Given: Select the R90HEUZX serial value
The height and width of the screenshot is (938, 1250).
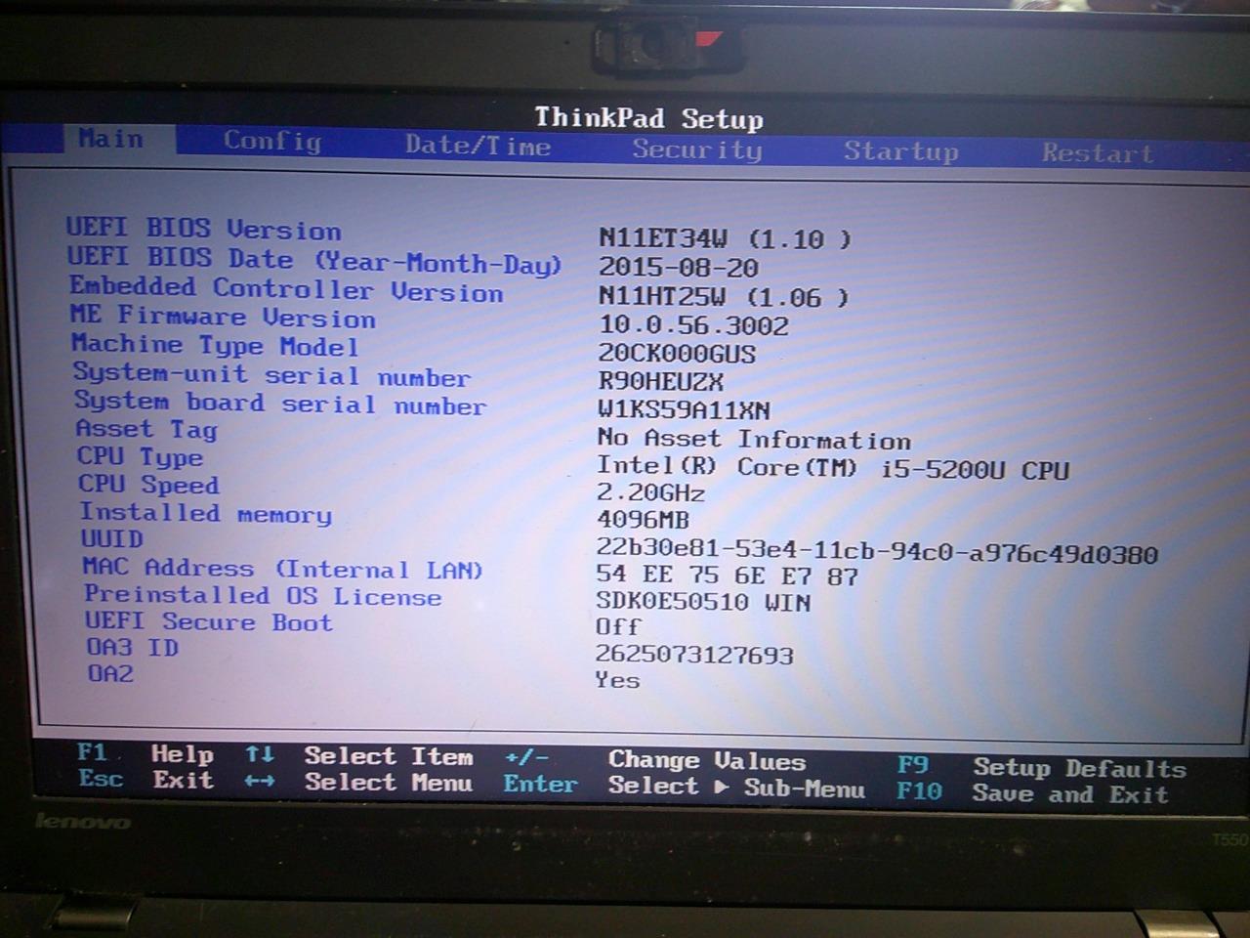Looking at the screenshot, I should [x=660, y=381].
